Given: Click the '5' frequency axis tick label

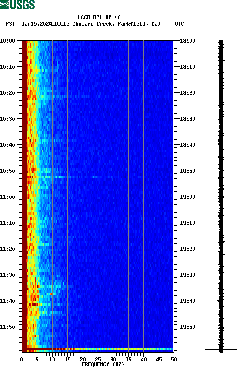Looking at the screenshot, I should coord(37,360).
